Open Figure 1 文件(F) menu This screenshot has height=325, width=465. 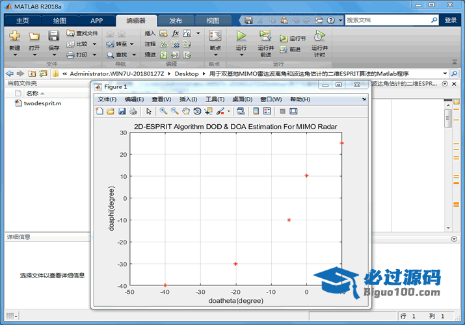point(107,99)
